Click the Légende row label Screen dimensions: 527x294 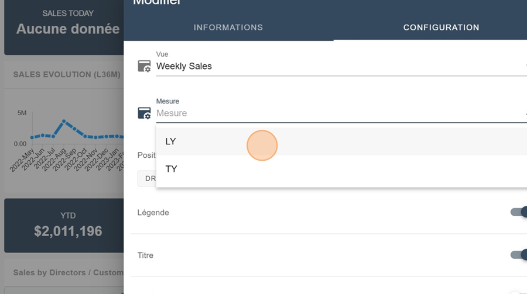click(x=153, y=212)
